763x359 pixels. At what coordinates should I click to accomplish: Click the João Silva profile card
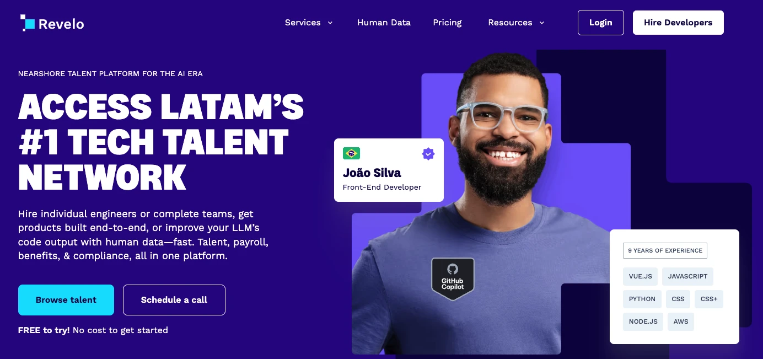389,170
